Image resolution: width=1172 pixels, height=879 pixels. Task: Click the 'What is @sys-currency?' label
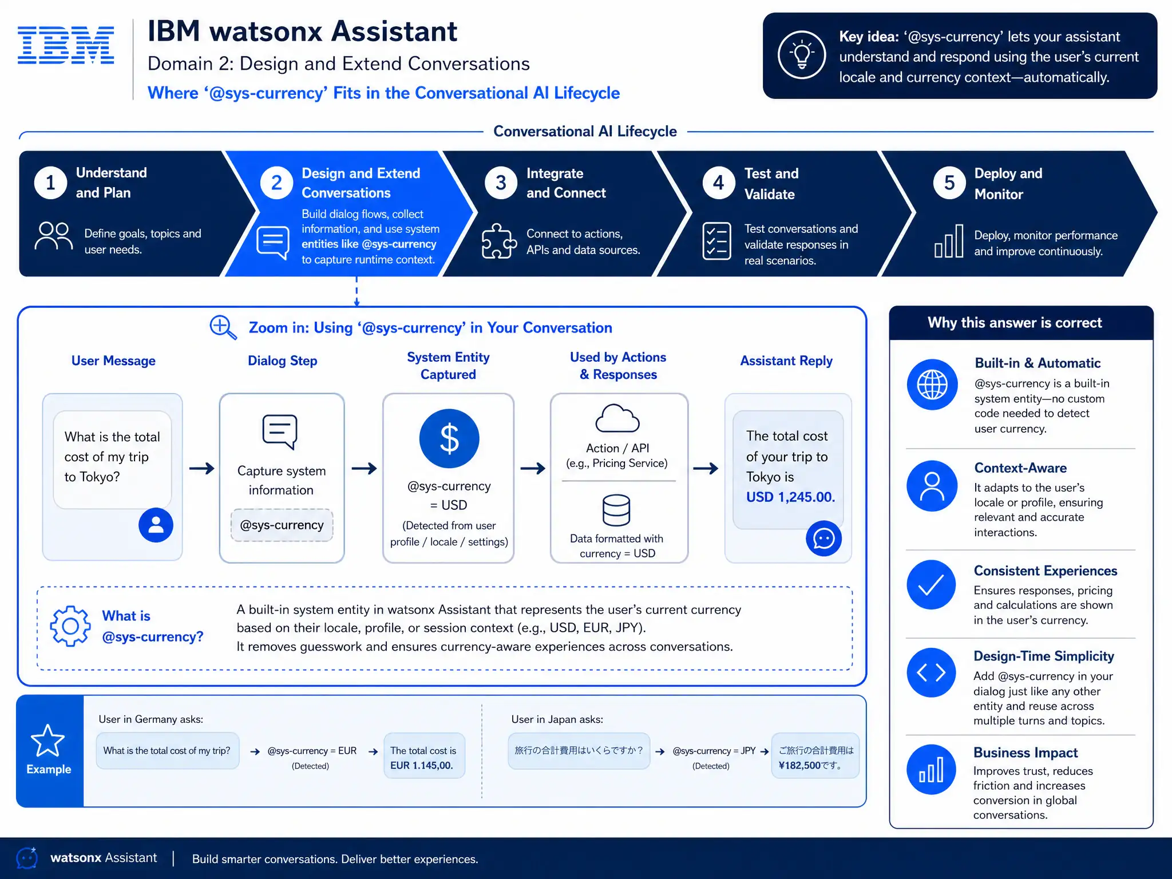pos(152,626)
